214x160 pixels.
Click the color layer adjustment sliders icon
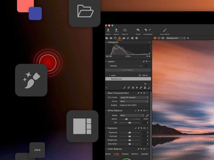(x=140, y=75)
